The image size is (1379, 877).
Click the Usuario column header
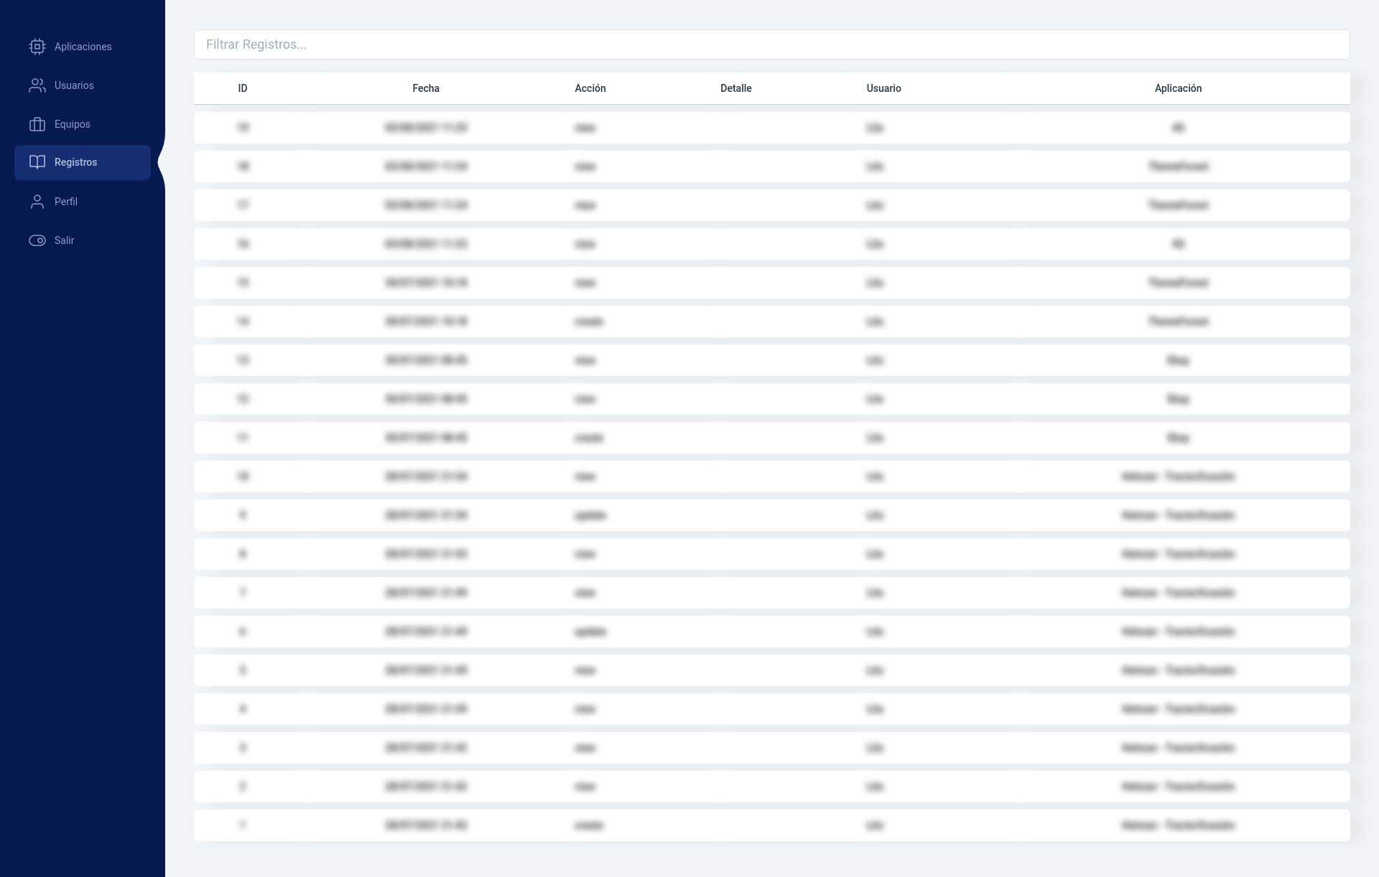pyautogui.click(x=883, y=88)
